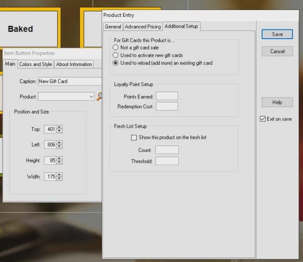Increase the Width value with up arrow
Viewport: 303px width, 262px height.
[x=60, y=175]
